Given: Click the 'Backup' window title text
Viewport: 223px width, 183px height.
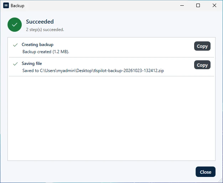Looking at the screenshot, I should (x=17, y=6).
